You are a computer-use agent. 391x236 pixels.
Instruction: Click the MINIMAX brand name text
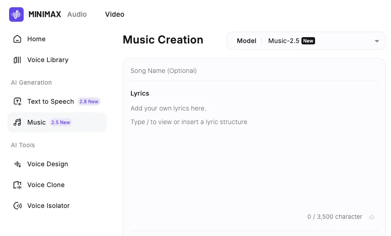(x=45, y=14)
